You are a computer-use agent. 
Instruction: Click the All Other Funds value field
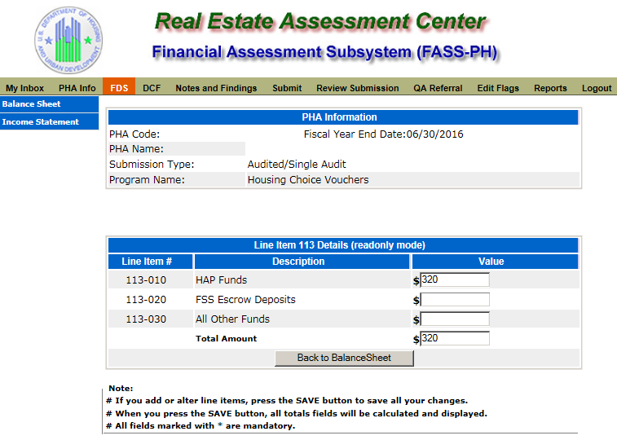coord(455,319)
